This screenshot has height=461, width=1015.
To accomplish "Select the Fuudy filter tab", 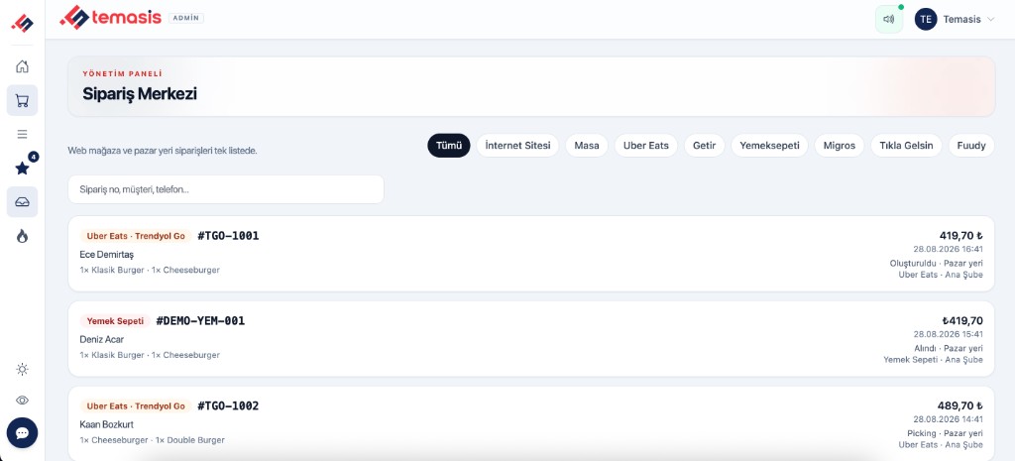I will [971, 145].
